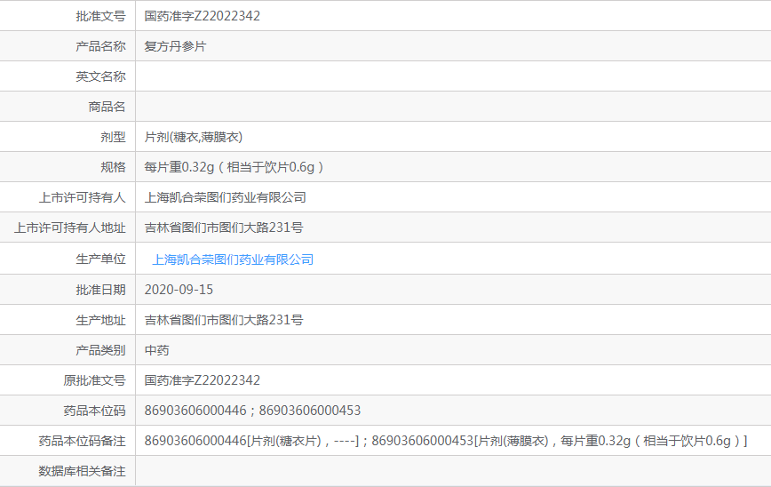Click the 产品名称 row label
Viewport: 771px width, 487px height.
pos(100,46)
